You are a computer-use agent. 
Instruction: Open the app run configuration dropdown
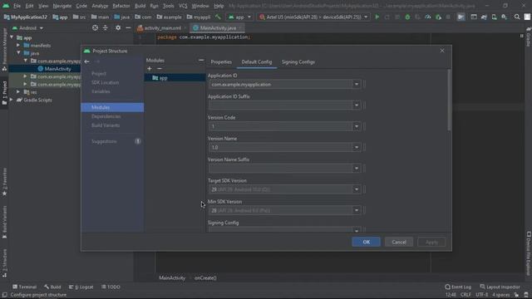coord(240,17)
